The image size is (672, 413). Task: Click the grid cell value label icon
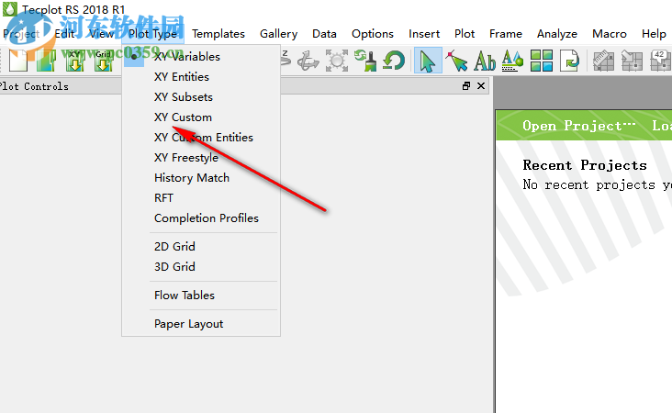[x=660, y=61]
